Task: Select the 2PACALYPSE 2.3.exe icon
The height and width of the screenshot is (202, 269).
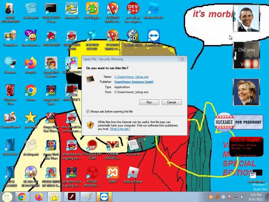Action: [x=51, y=12]
